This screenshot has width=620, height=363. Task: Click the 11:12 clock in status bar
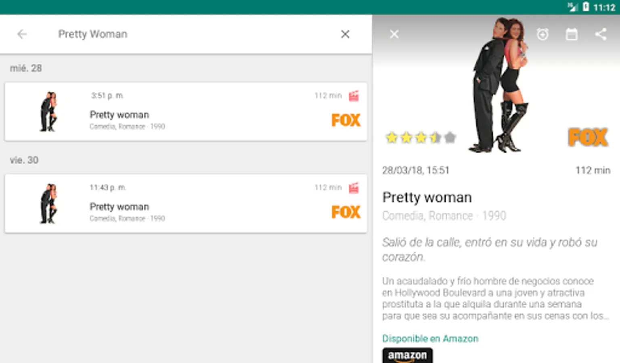(604, 7)
